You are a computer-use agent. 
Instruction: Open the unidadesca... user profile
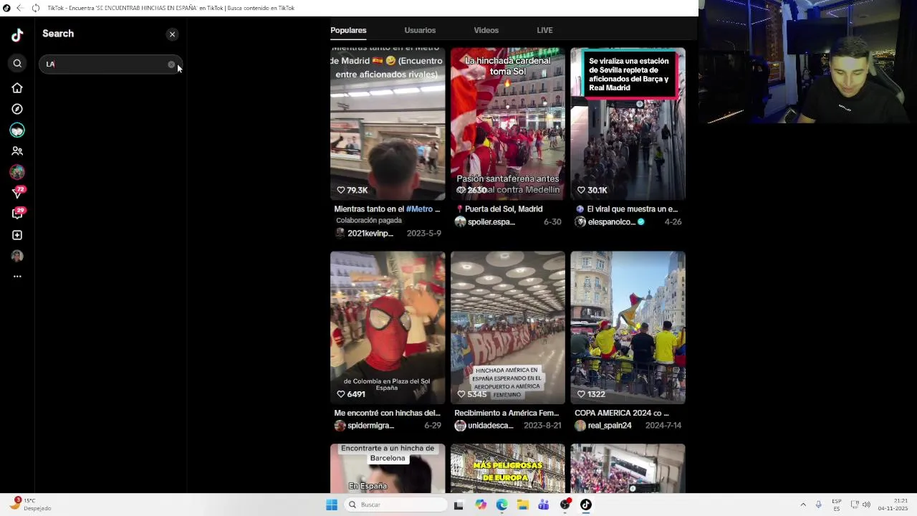pos(490,426)
